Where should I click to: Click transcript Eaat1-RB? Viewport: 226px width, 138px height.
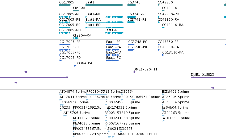pos(104,17)
